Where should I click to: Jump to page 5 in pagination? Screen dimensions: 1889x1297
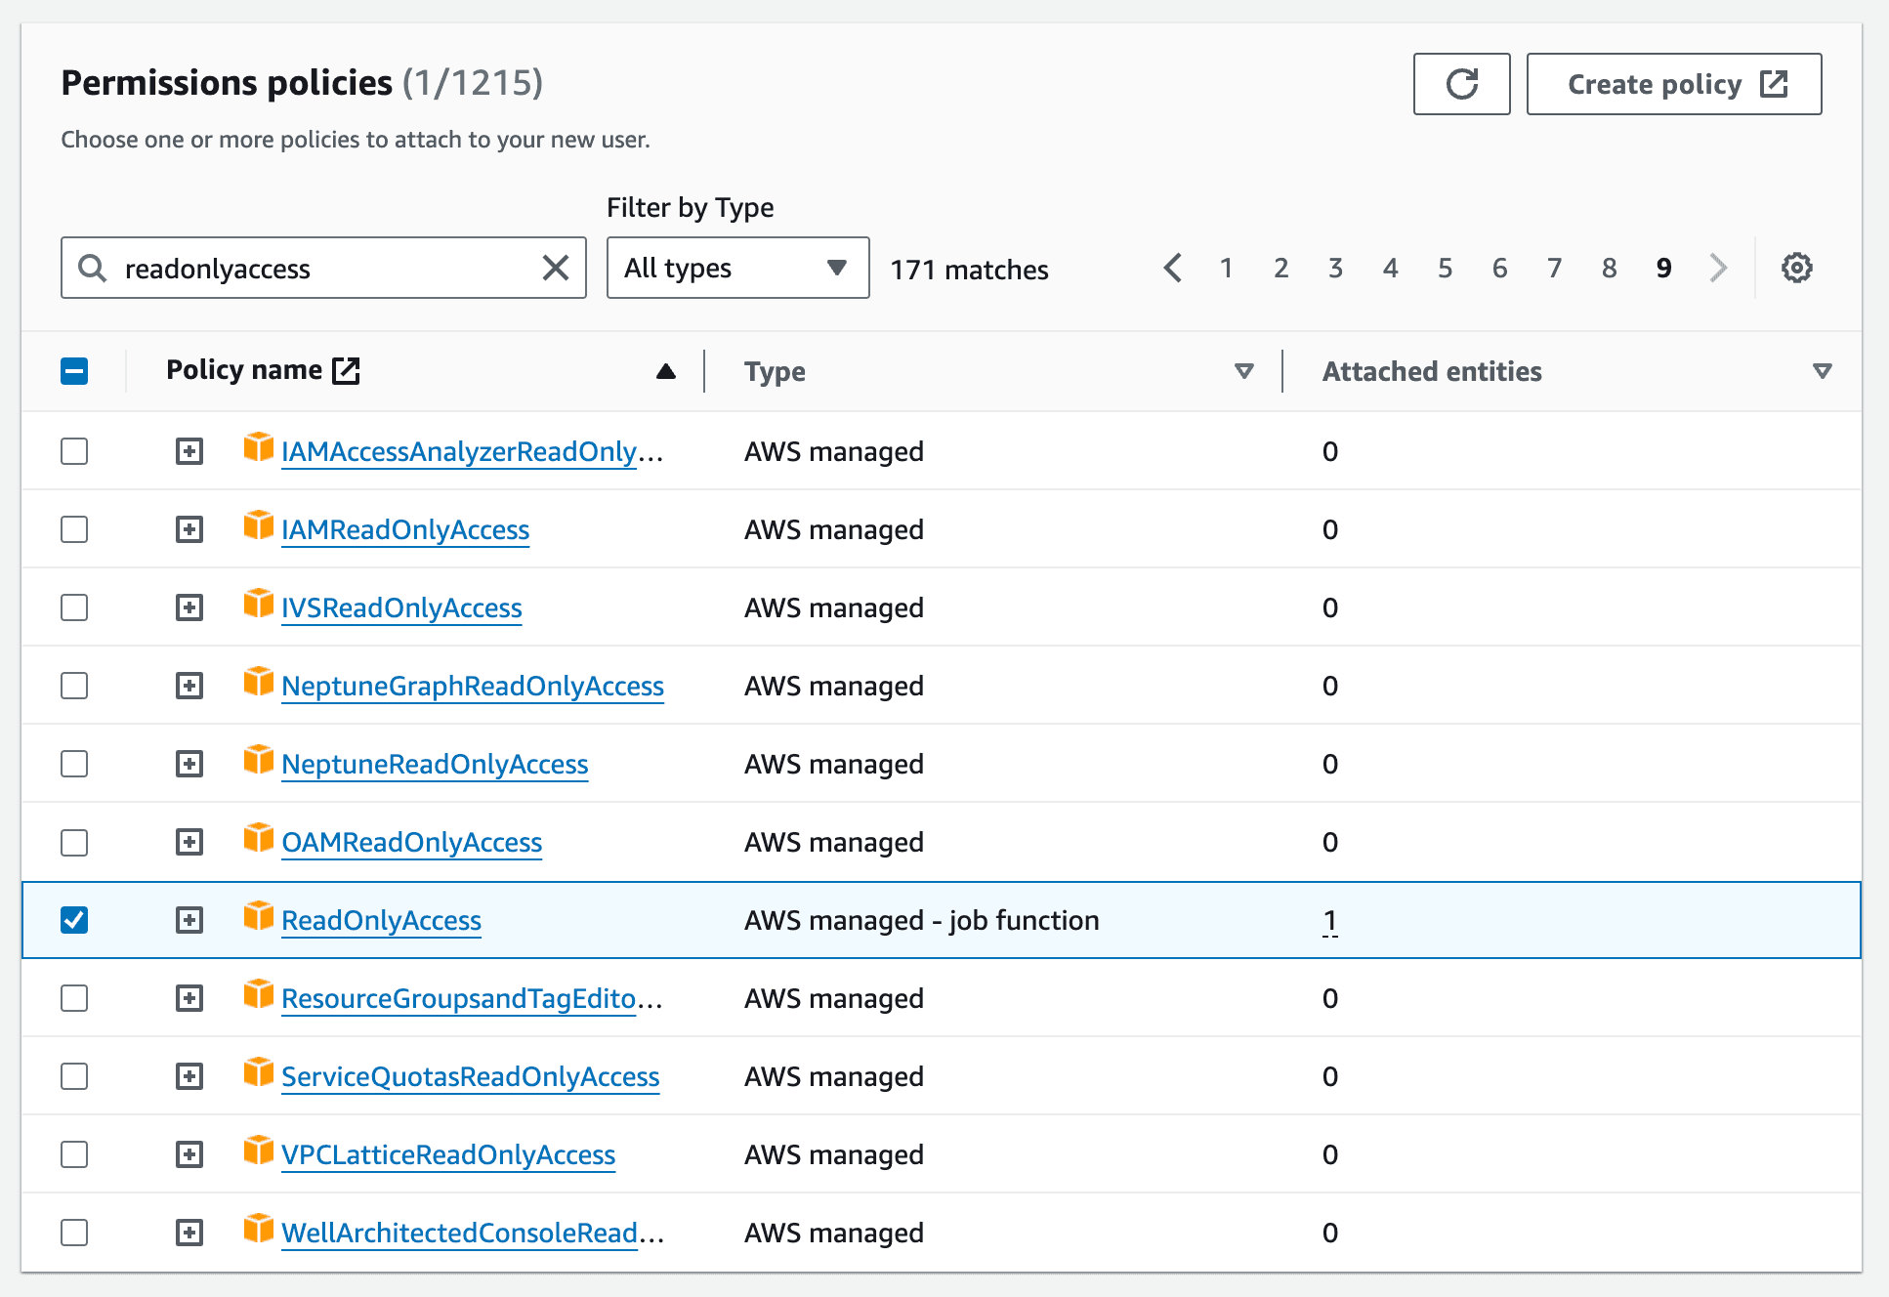click(x=1445, y=268)
